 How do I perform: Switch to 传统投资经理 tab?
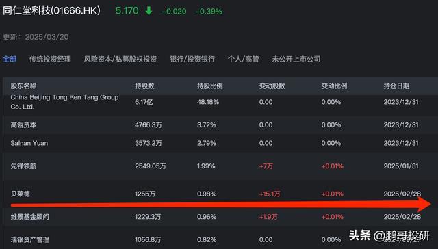50,60
